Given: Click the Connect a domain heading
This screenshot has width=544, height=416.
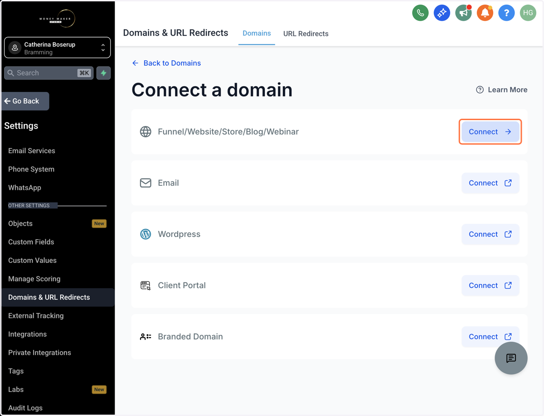Looking at the screenshot, I should point(212,90).
